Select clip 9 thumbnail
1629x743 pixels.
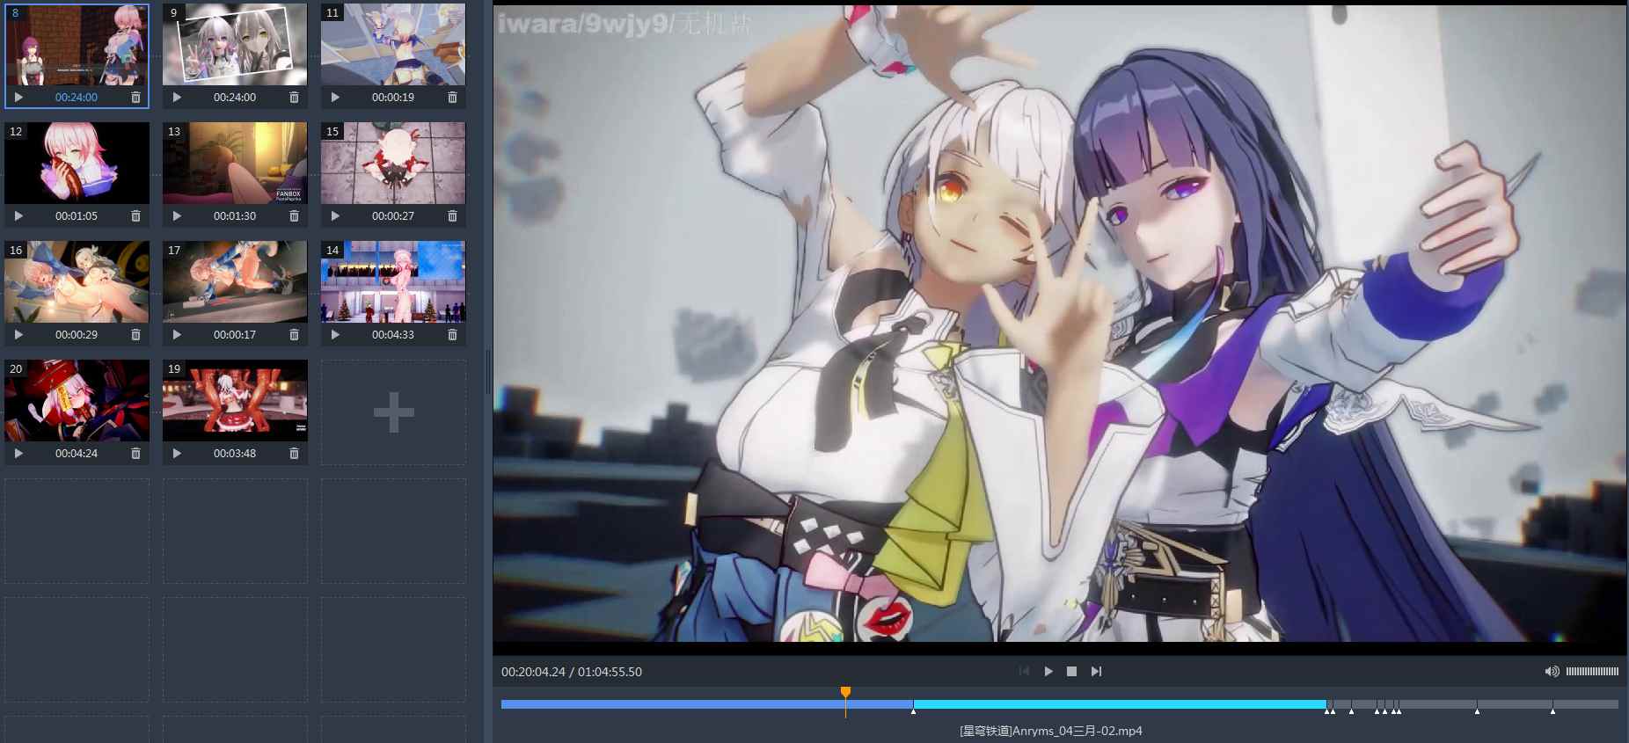tap(235, 45)
